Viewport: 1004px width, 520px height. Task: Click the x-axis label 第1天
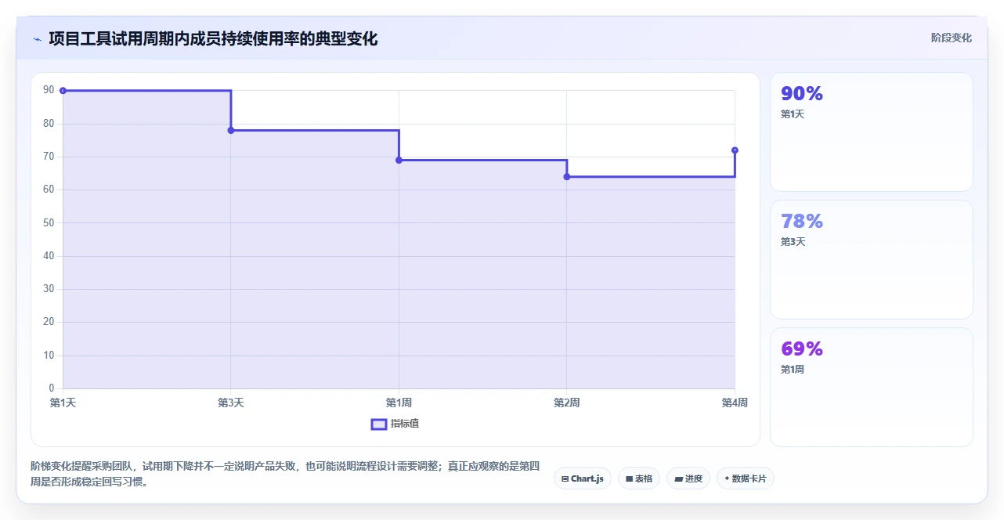(x=63, y=403)
